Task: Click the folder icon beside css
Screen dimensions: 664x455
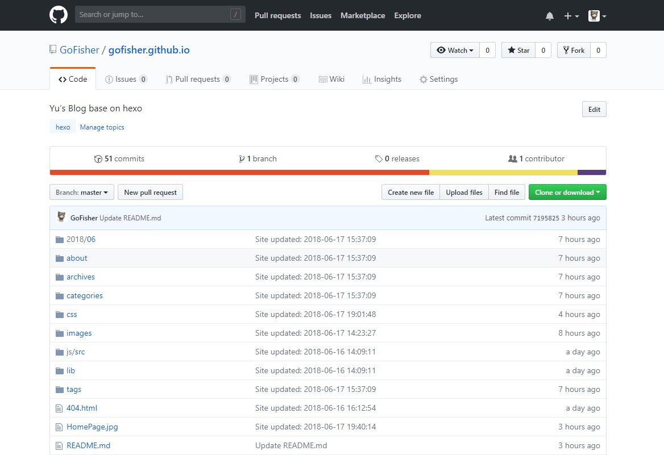Action: point(59,315)
